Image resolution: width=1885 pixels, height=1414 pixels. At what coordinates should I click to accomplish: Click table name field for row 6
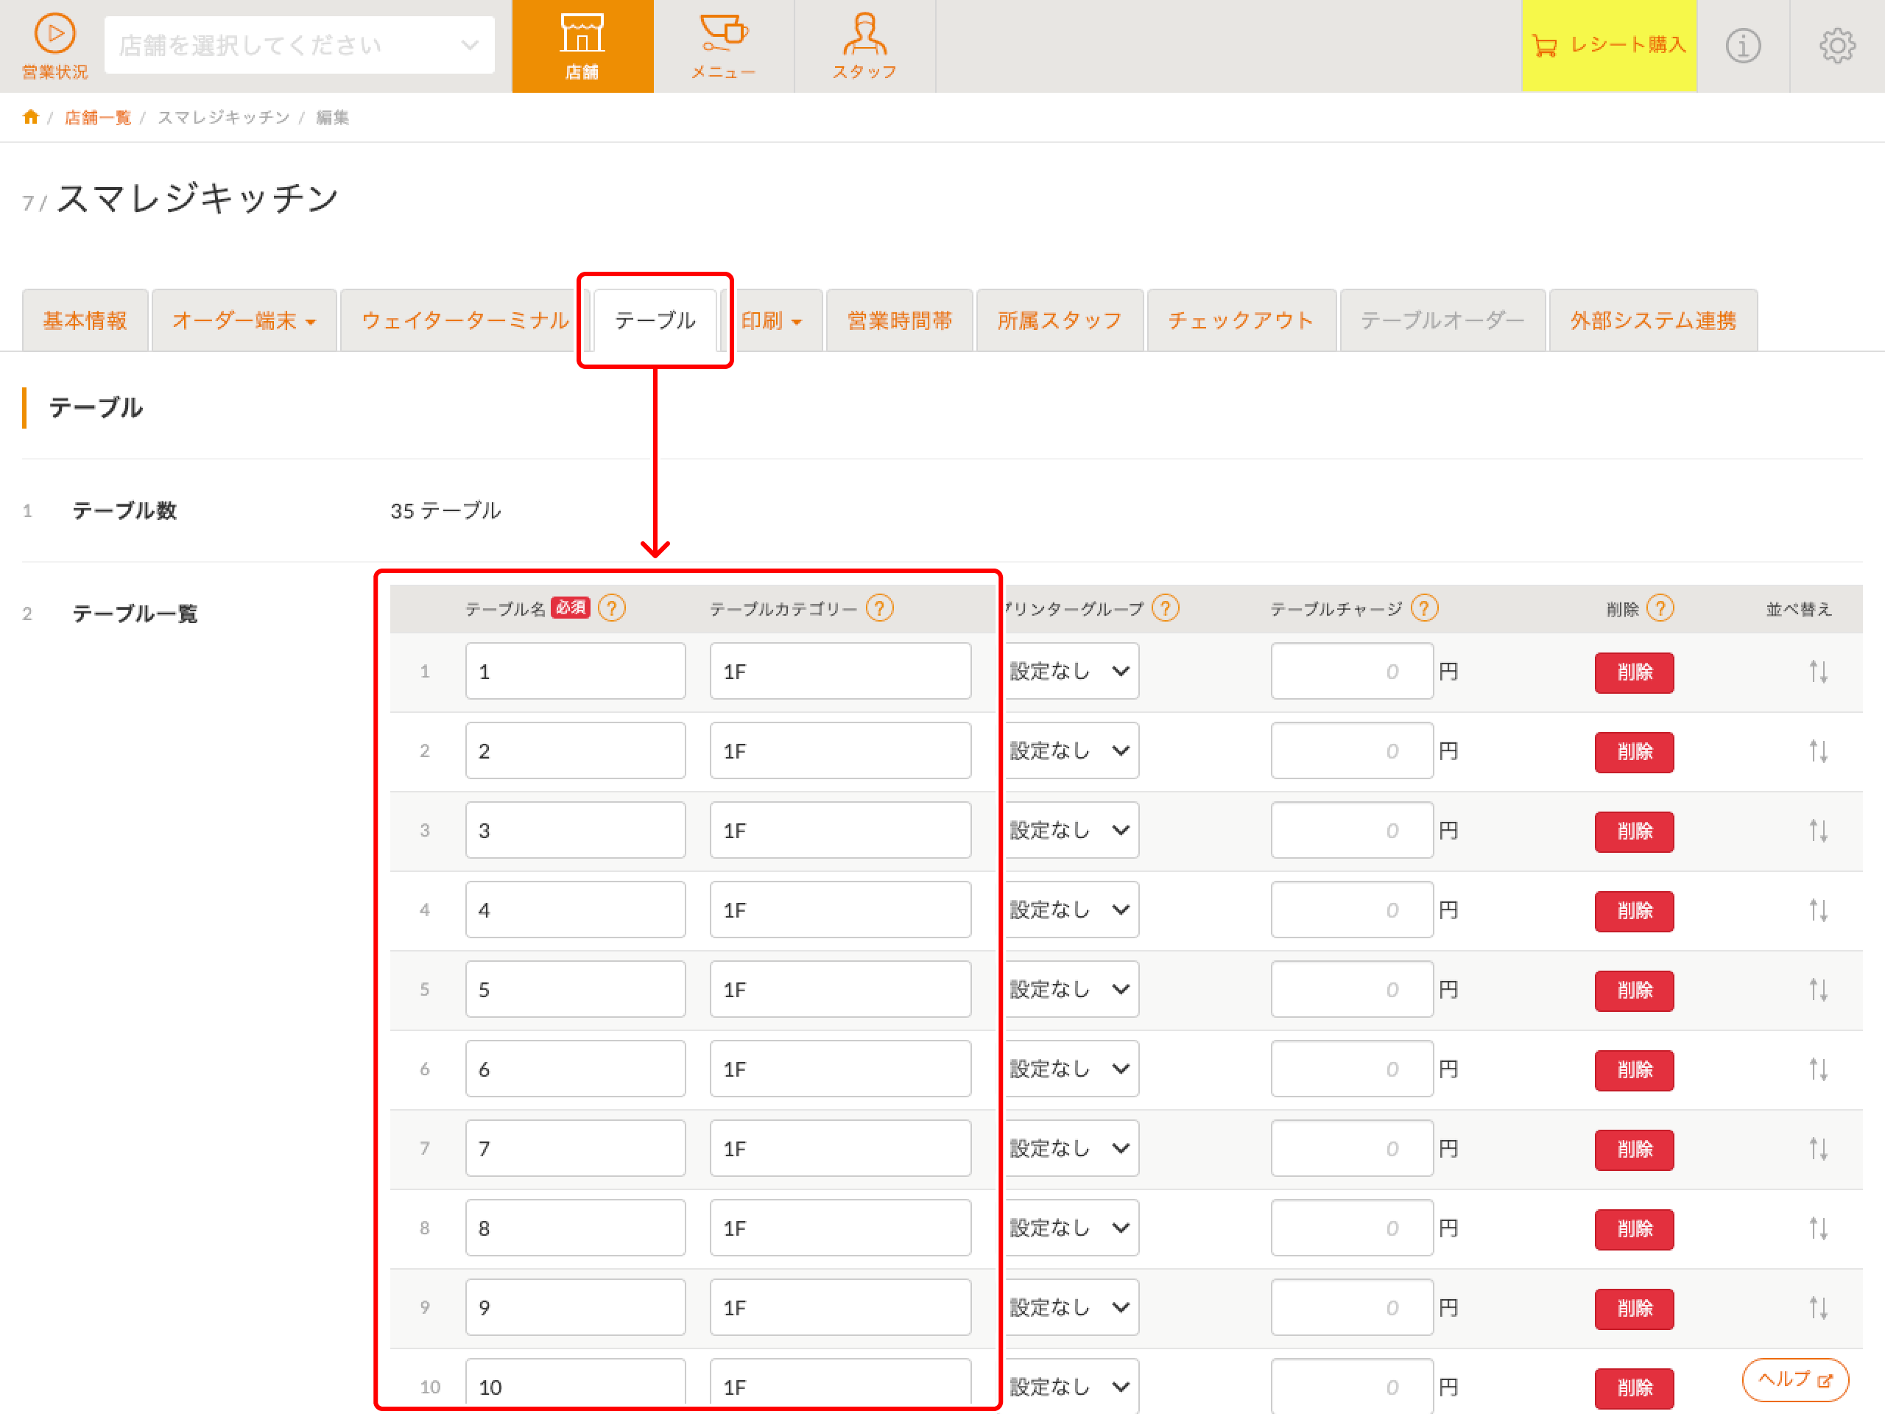(575, 1069)
